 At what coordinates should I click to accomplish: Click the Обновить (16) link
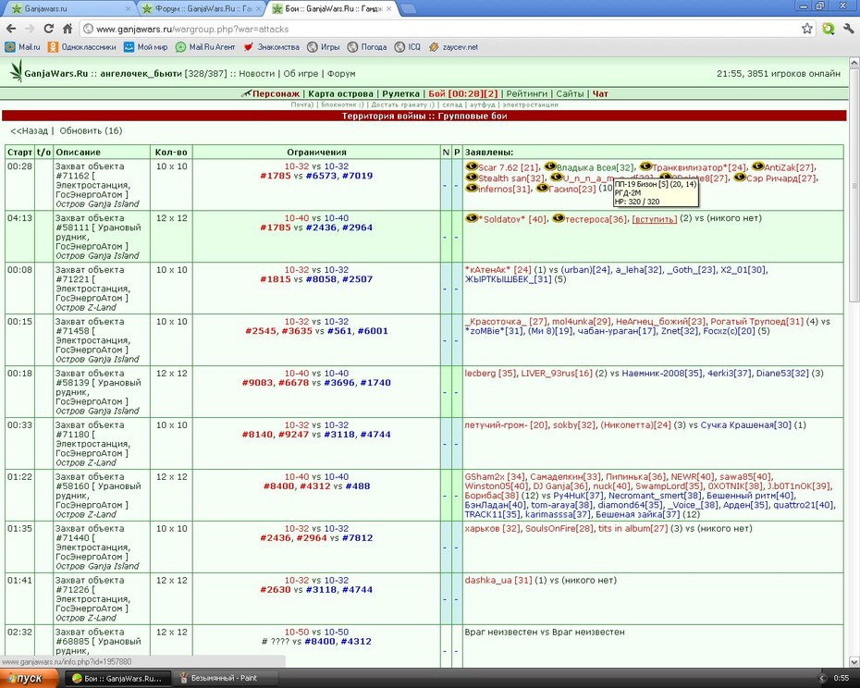tap(91, 131)
